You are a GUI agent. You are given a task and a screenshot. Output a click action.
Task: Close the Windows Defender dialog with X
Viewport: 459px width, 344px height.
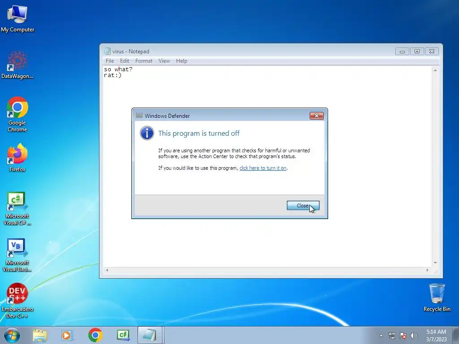click(316, 116)
